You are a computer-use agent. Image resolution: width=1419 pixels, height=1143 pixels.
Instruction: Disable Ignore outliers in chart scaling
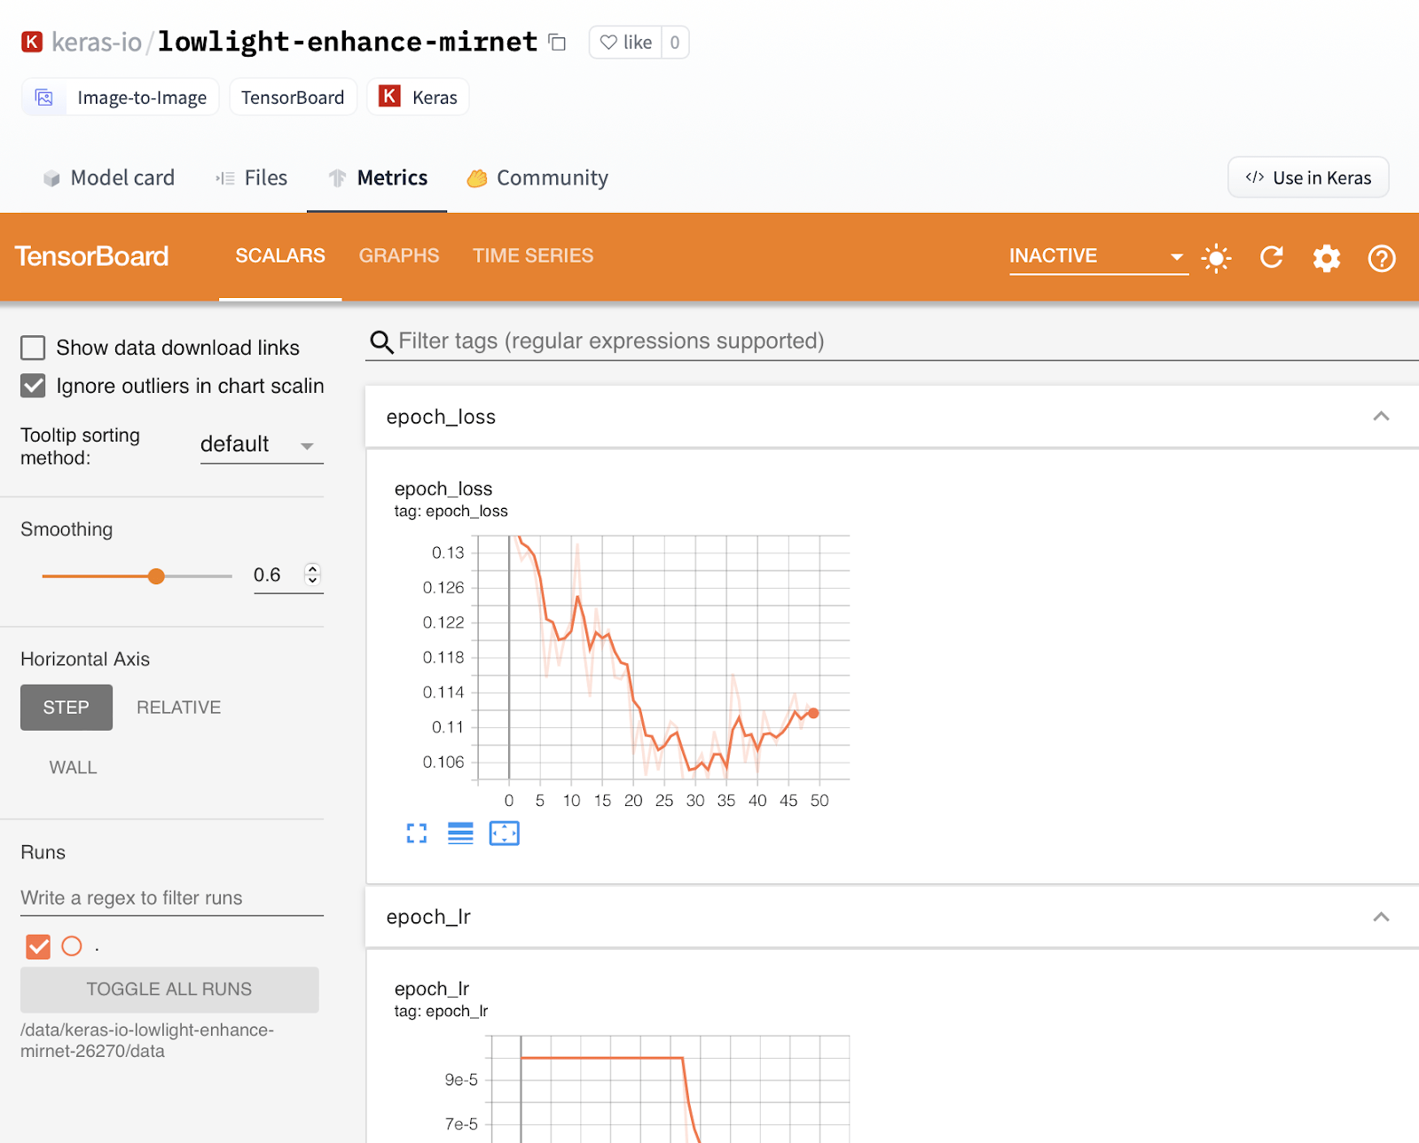(33, 386)
